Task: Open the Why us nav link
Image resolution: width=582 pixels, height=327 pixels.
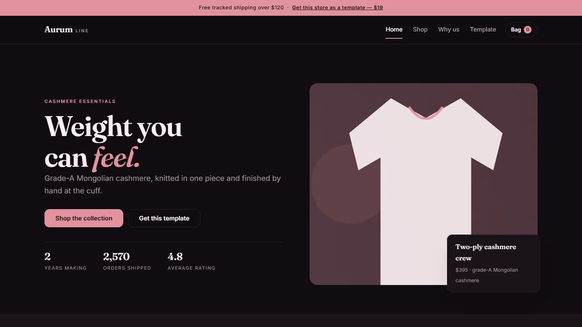Action: click(x=449, y=29)
